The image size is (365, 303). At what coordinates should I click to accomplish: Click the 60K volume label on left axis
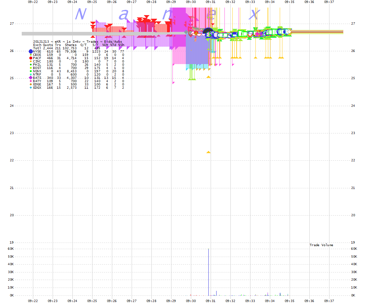pyautogui.click(x=11, y=249)
